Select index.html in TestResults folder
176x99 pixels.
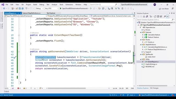click(x=152, y=57)
